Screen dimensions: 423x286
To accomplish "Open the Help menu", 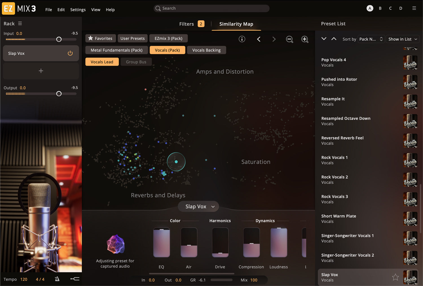I will (x=110, y=10).
